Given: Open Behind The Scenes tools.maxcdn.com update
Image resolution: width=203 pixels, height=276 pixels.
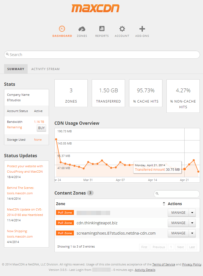Looking at the screenshot, I should [20, 190].
